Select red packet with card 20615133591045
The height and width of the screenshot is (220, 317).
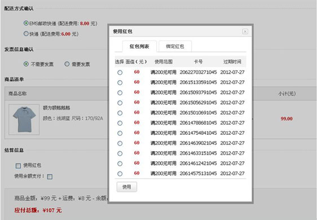tap(120, 82)
